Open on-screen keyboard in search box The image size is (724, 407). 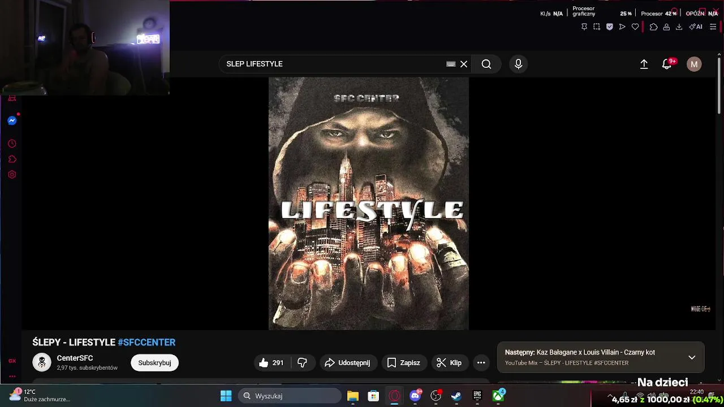tap(451, 64)
